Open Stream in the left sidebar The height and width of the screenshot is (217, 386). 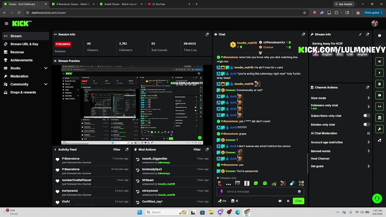tap(26, 36)
